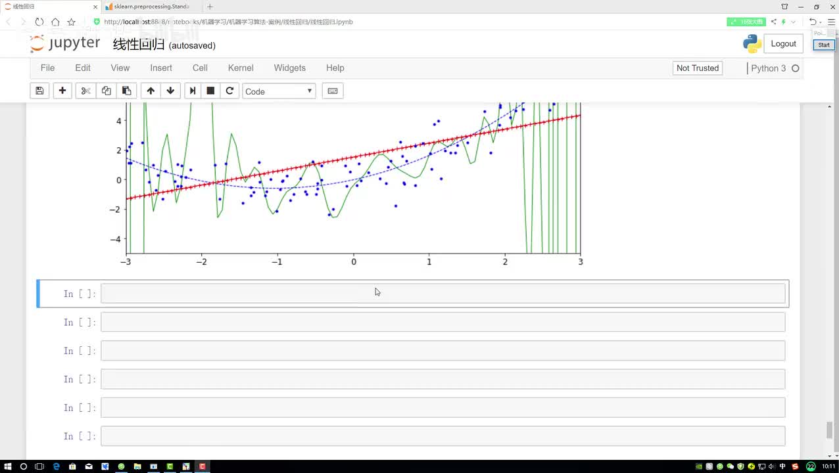This screenshot has width=839, height=473.
Task: Click the Python 3 kernel name
Action: pyautogui.click(x=768, y=68)
